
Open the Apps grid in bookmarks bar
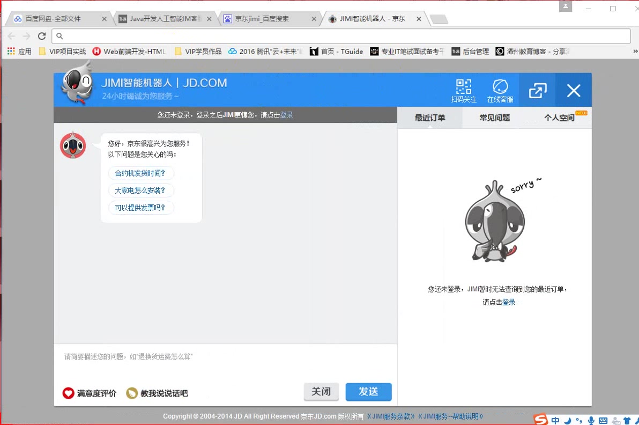(19, 52)
